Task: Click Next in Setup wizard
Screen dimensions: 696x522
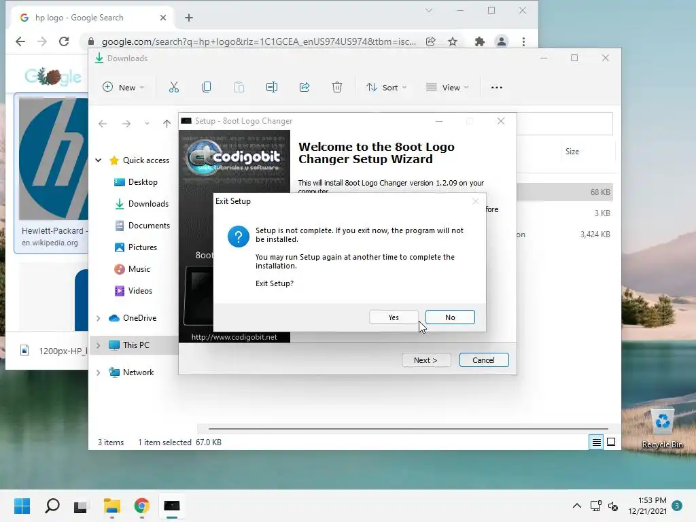Action: (425, 360)
